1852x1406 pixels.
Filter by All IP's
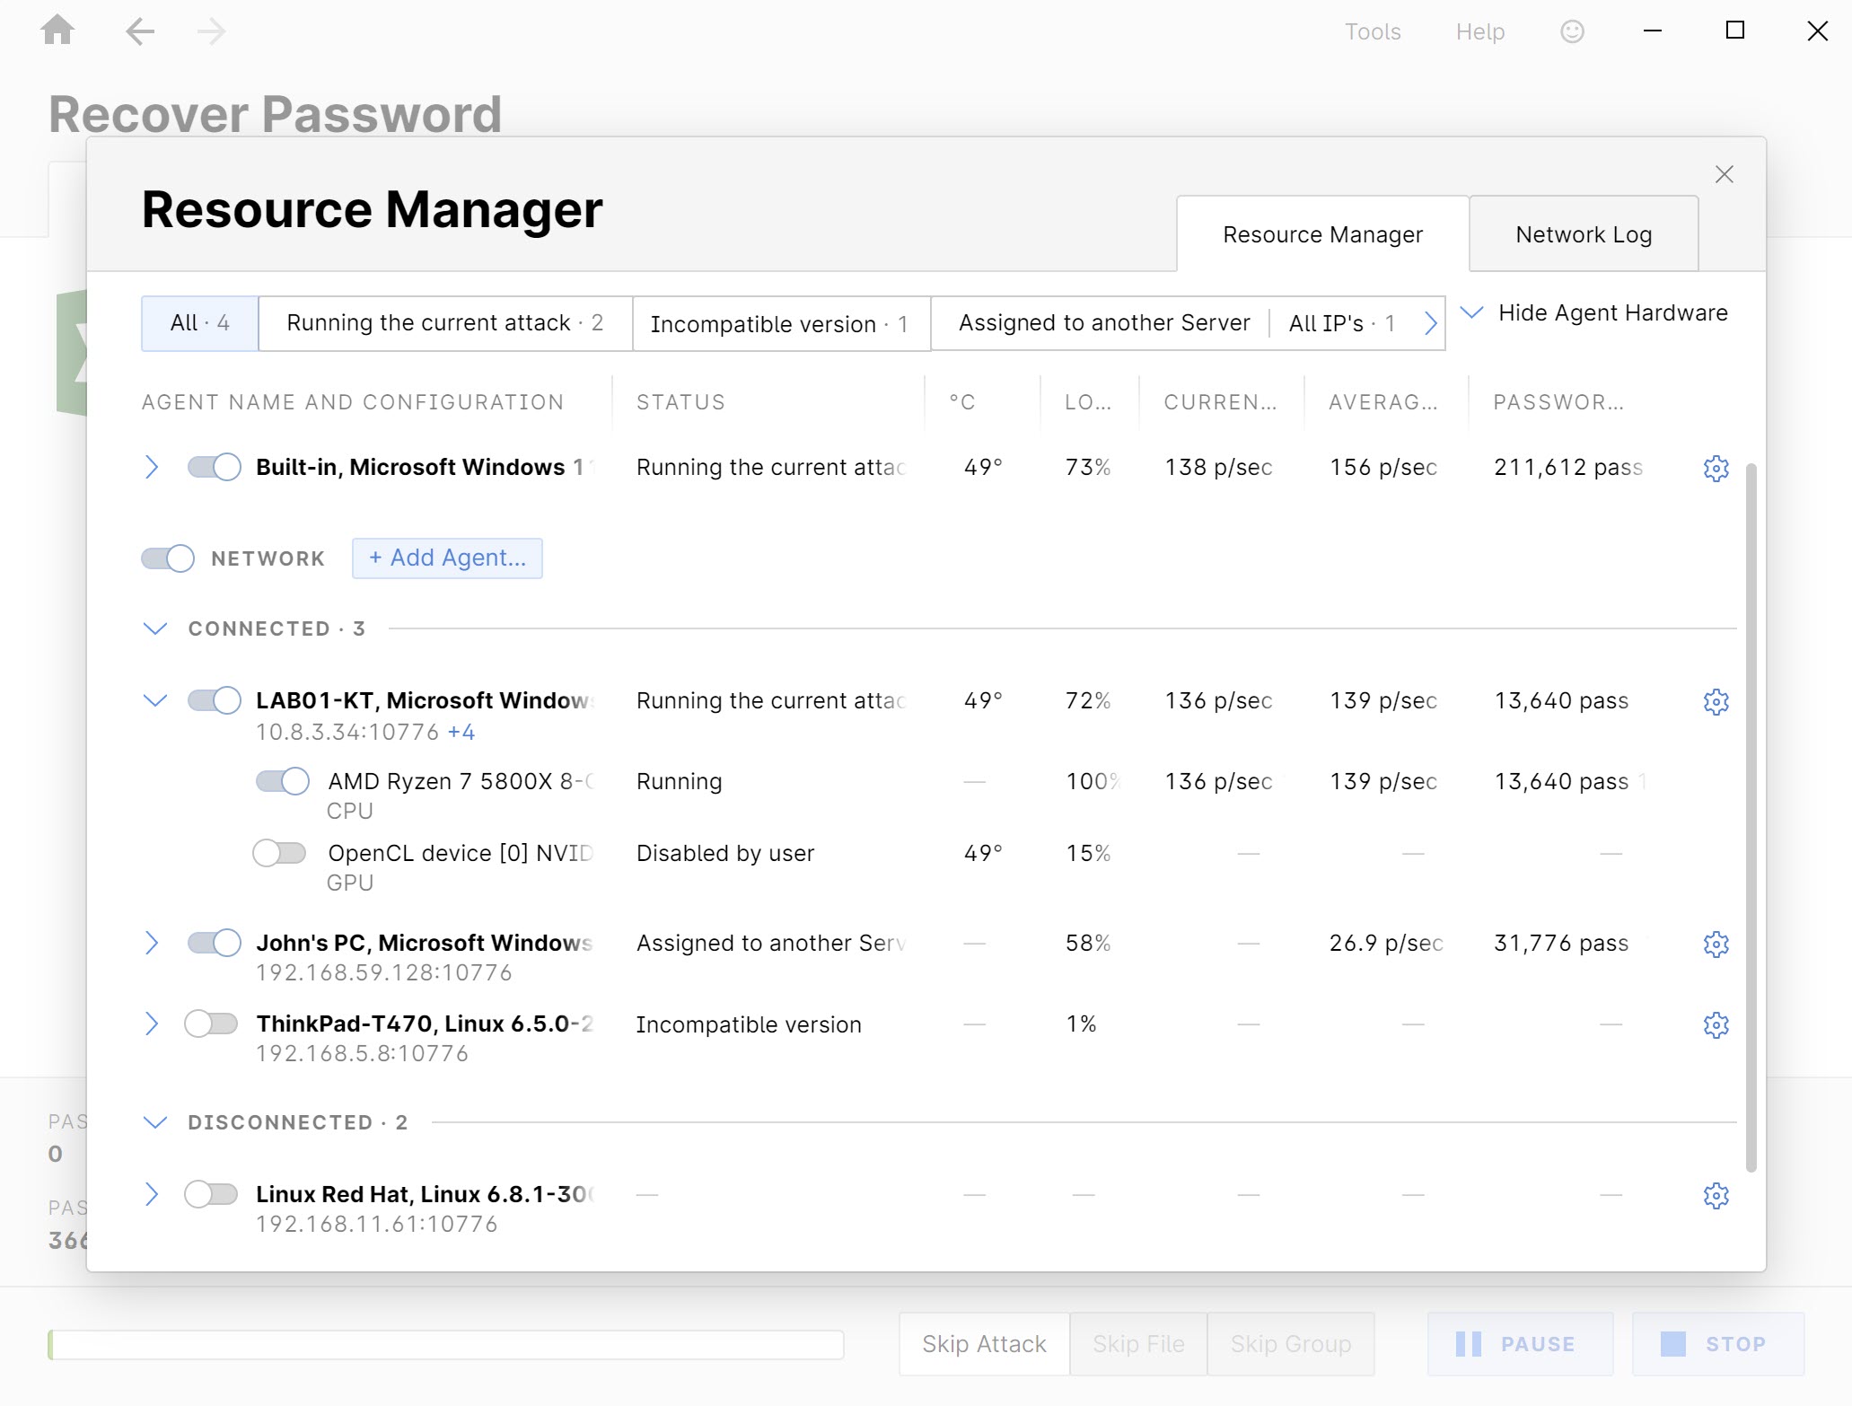coord(1341,323)
